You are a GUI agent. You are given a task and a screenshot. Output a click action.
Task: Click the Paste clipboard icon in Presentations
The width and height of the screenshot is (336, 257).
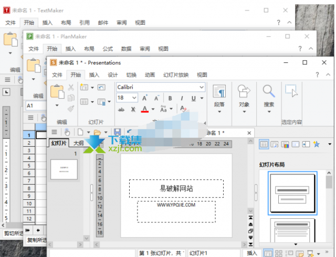coord(57,94)
